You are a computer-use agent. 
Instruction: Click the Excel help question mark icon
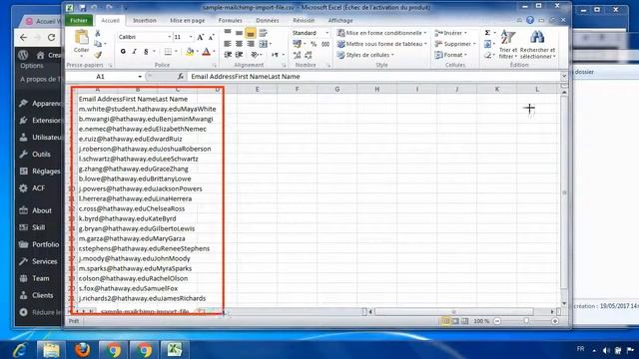coord(530,20)
